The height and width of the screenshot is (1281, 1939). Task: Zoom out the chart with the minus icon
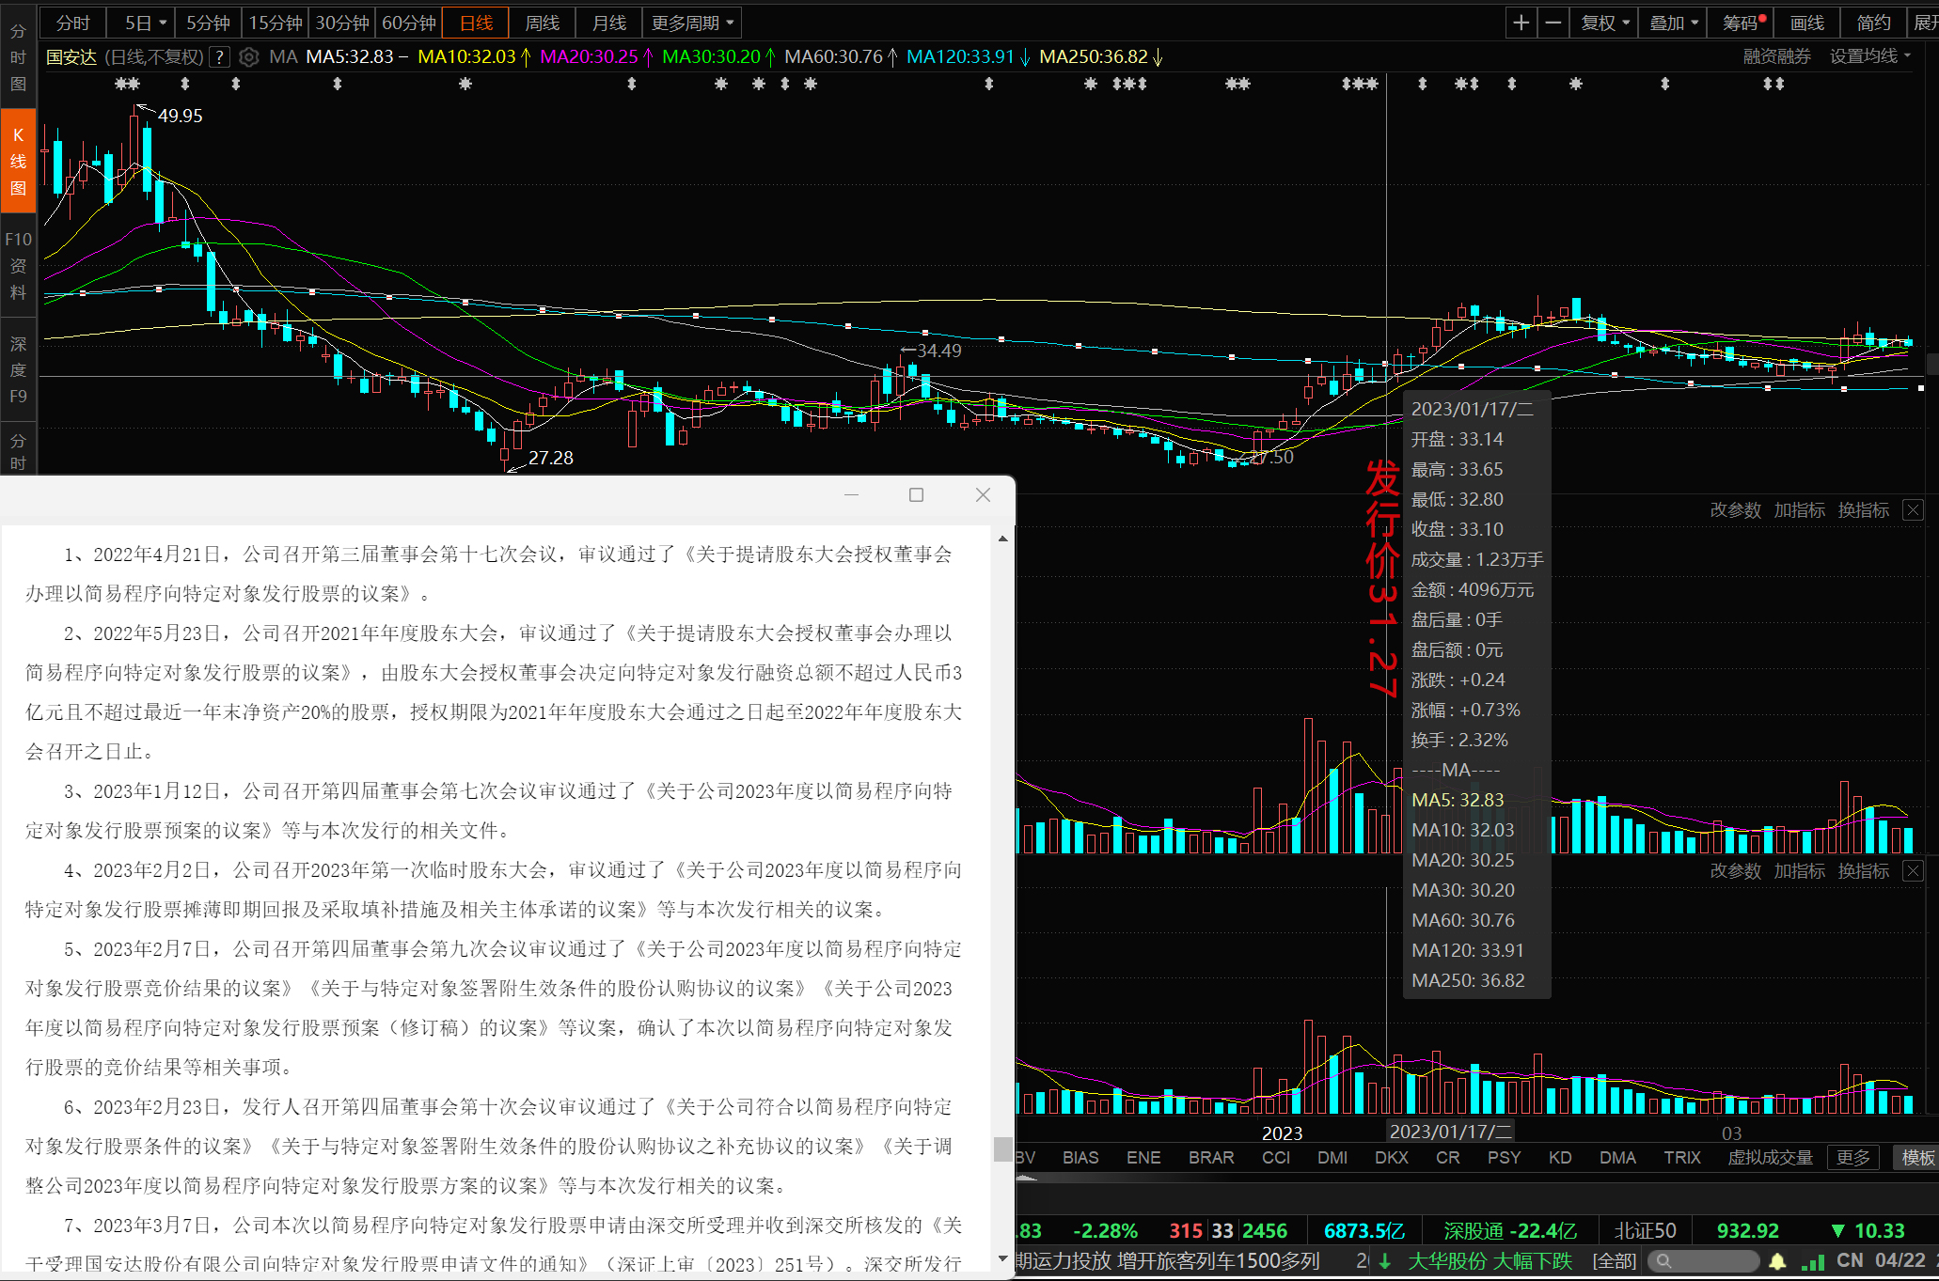(1553, 22)
